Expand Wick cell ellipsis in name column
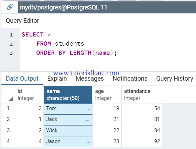Viewport: 196px width, 149px height. (x=88, y=131)
